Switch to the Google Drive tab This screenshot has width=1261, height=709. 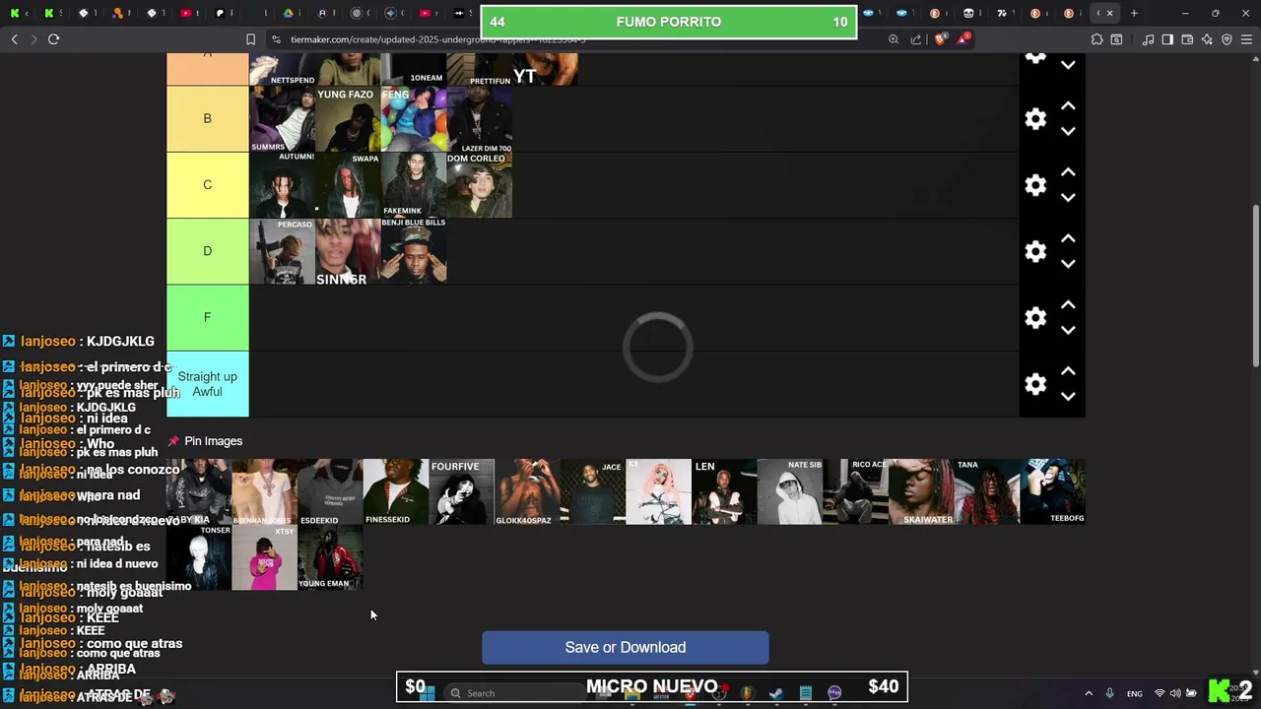coord(289,13)
